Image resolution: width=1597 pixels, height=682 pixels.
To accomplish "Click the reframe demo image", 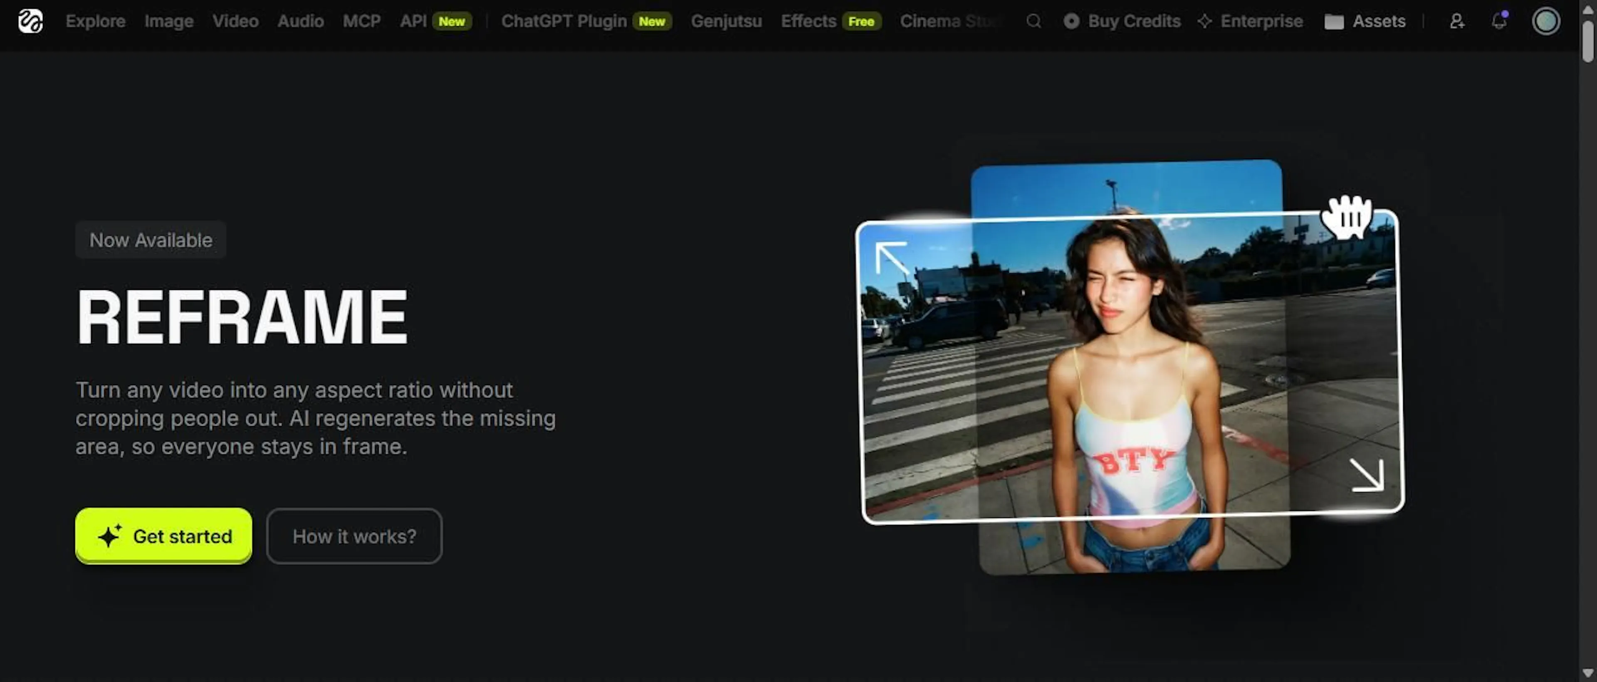I will (x=1130, y=367).
